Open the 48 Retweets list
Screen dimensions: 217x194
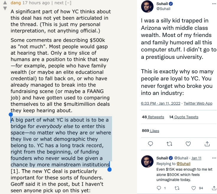pos(153,117)
